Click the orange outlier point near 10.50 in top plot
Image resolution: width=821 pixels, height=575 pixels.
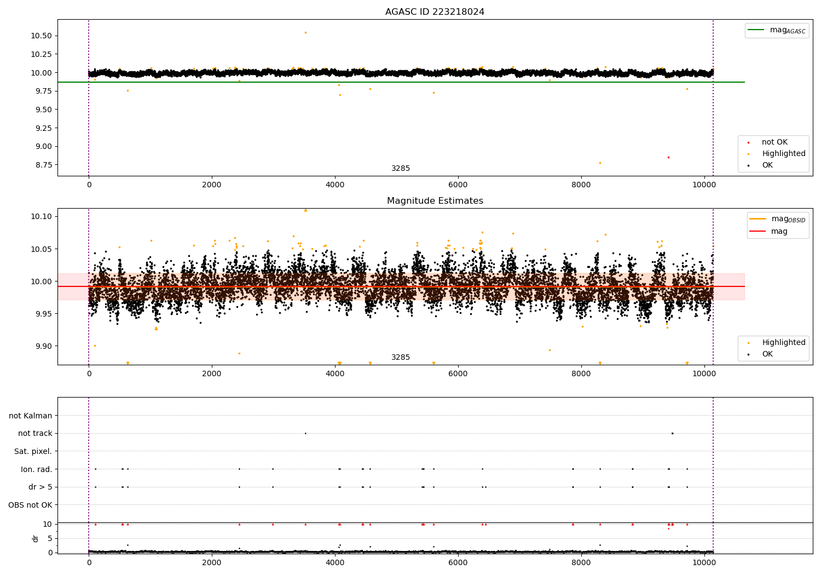point(305,32)
